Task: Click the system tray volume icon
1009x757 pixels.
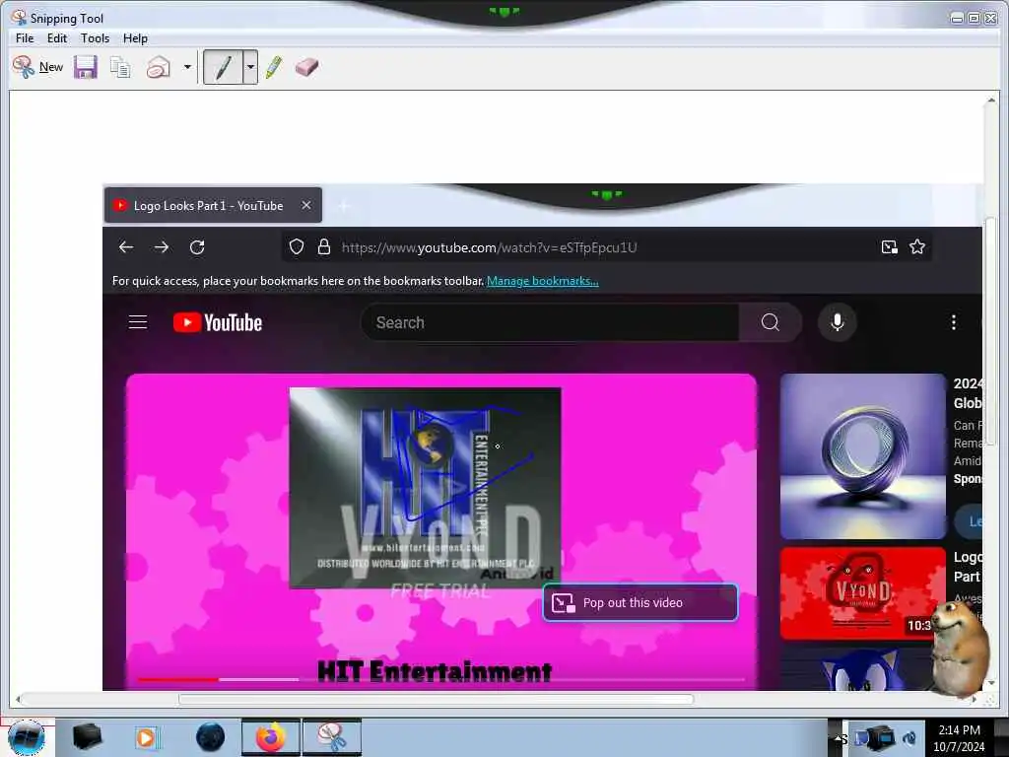Action: [909, 738]
